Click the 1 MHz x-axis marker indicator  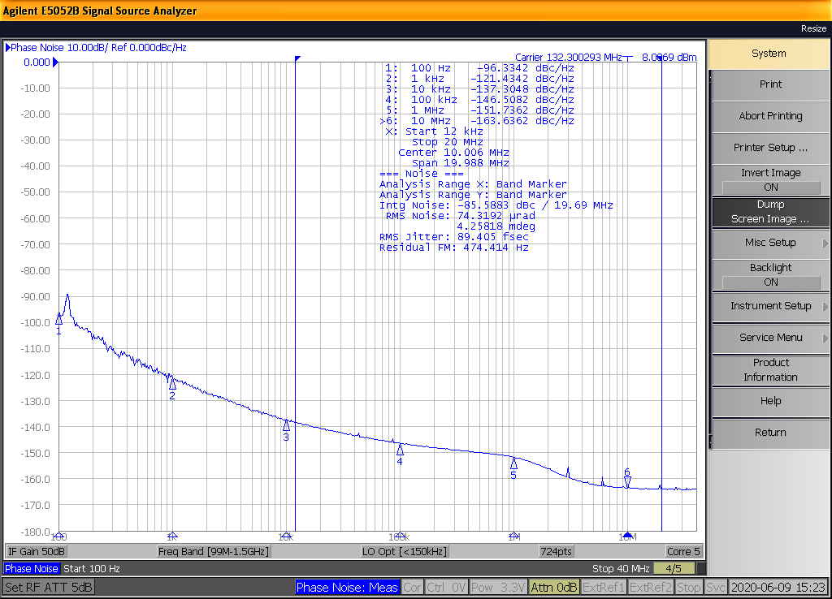click(513, 536)
